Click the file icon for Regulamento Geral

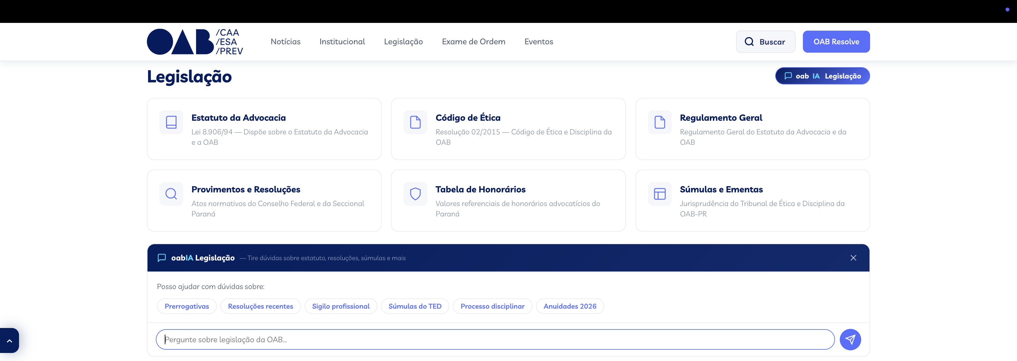659,122
